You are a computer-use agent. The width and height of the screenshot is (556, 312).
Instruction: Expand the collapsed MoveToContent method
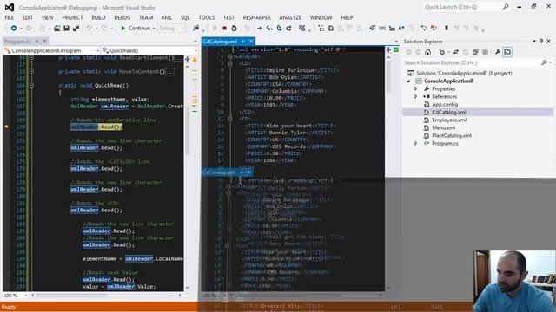click(x=31, y=71)
